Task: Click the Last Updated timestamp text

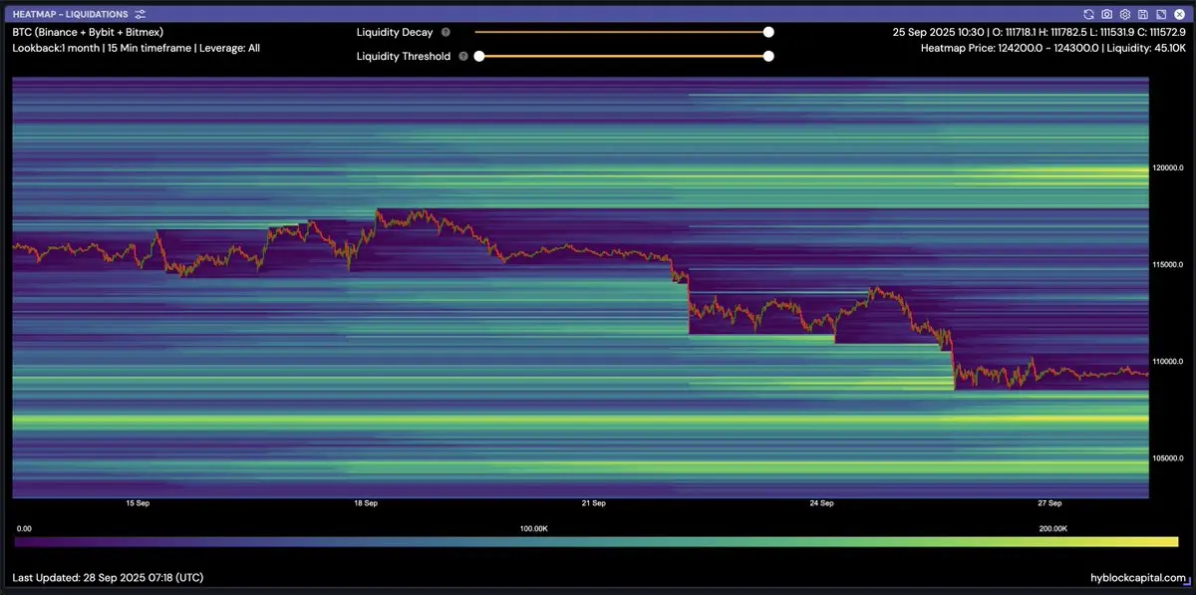Action: click(109, 578)
